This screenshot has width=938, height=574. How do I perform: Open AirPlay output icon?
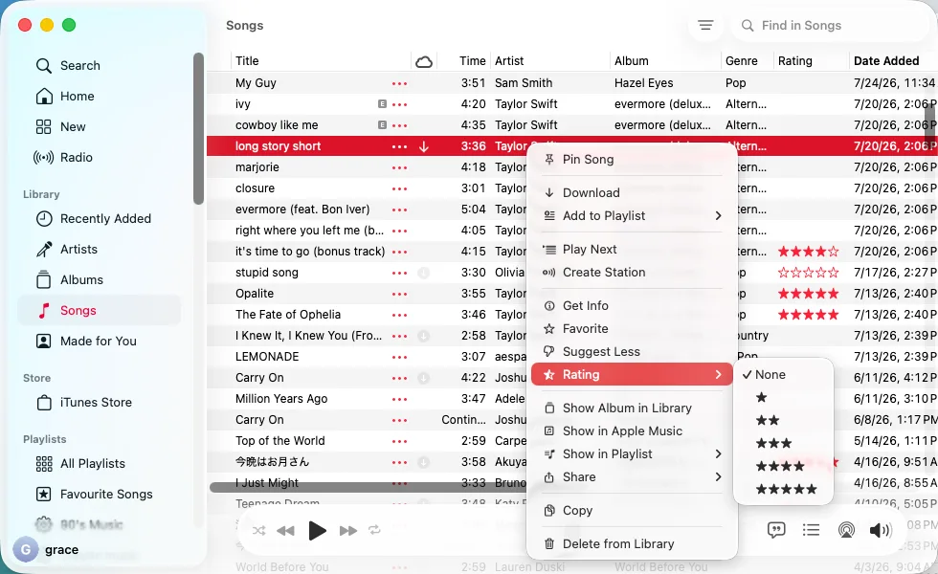tap(846, 530)
